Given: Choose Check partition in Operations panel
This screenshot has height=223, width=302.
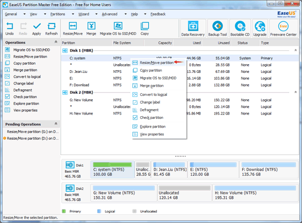Looking at the screenshot, I should click(21, 96).
